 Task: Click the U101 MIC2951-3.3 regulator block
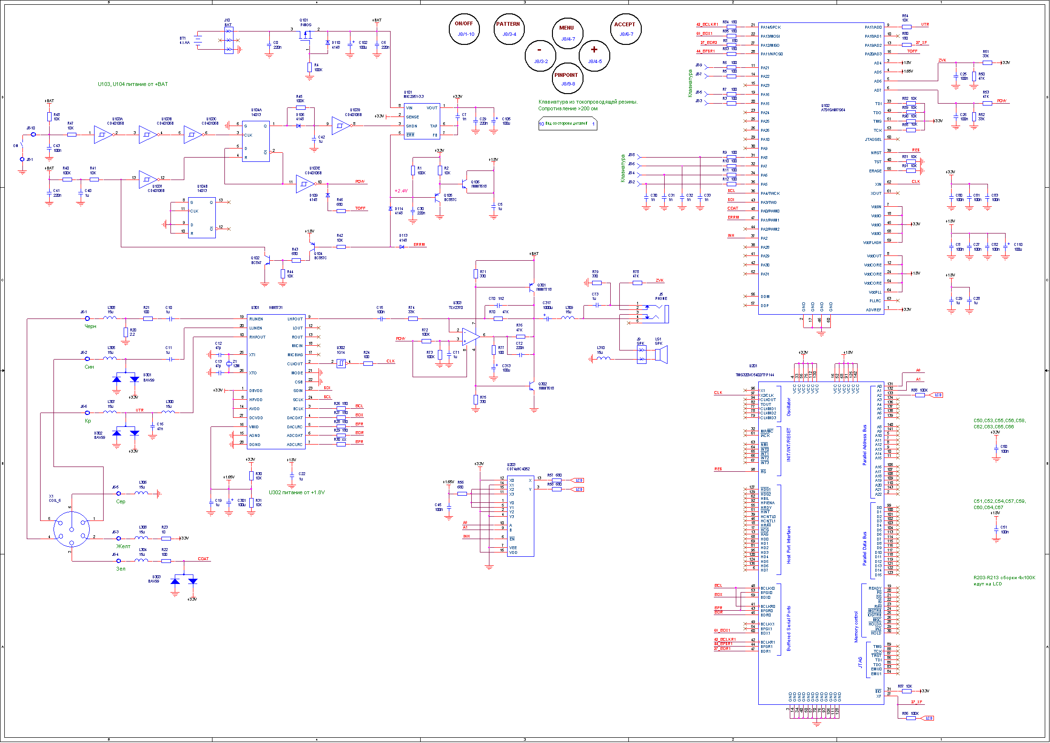pyautogui.click(x=422, y=121)
